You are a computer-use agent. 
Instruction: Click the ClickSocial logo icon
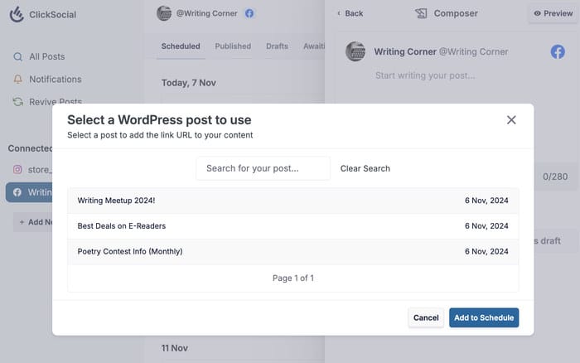tap(17, 14)
